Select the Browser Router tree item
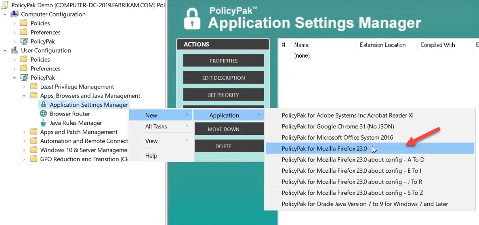The height and width of the screenshot is (225, 479). (70, 114)
